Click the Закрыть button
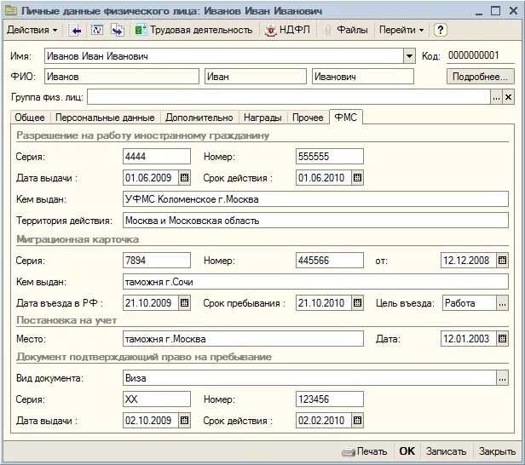This screenshot has width=525, height=465. pos(497,451)
